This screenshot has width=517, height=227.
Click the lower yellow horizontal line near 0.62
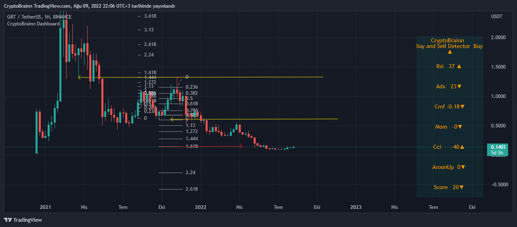(x=254, y=119)
